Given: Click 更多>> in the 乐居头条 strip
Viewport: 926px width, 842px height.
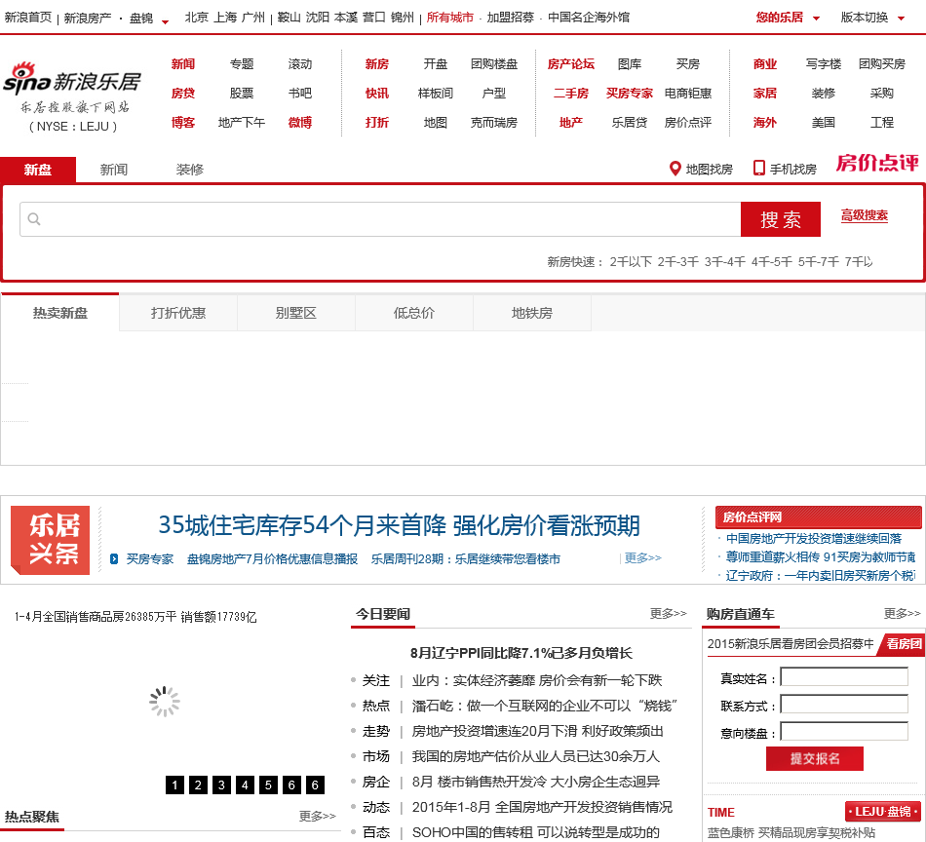Looking at the screenshot, I should point(643,557).
